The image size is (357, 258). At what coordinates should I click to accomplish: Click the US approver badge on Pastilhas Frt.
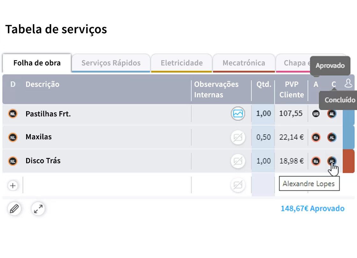coord(316,114)
